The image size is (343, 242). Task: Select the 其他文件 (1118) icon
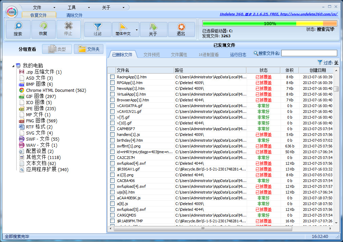[22, 157]
